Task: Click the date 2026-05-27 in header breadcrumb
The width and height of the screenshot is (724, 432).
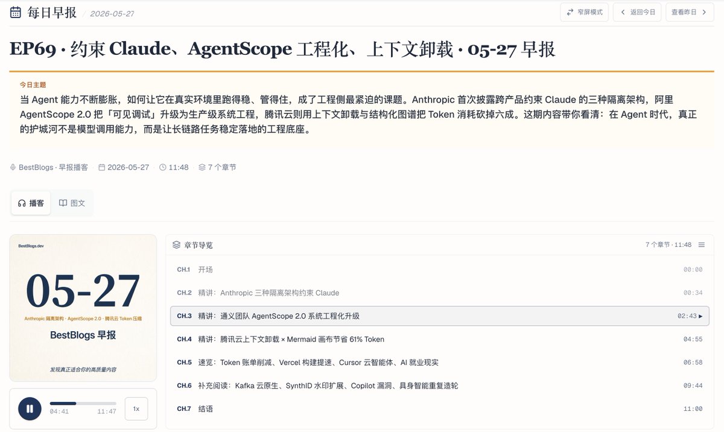Action: [x=112, y=13]
